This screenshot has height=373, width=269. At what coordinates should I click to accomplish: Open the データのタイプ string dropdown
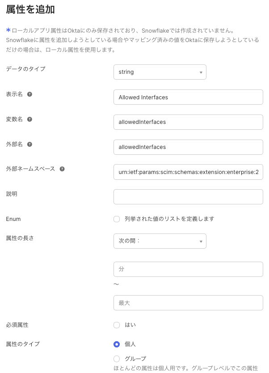(x=160, y=72)
